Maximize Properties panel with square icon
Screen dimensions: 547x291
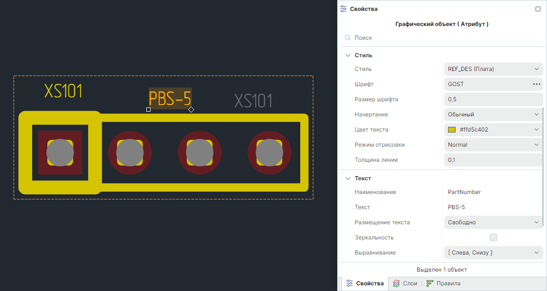click(538, 9)
